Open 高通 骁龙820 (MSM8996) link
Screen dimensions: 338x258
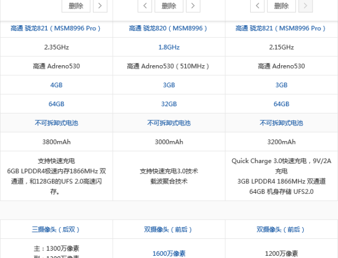[168, 28]
